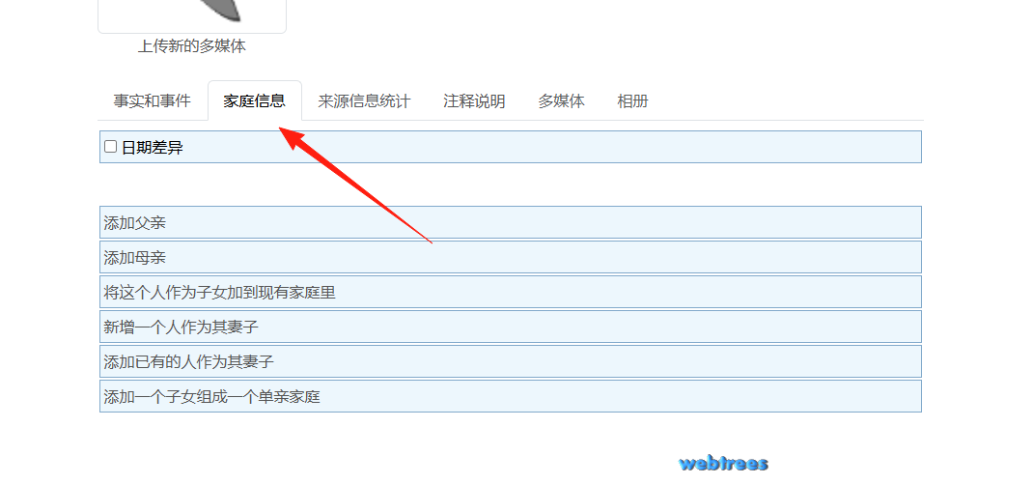Toggle the 日期差异 checkbox

[111, 147]
